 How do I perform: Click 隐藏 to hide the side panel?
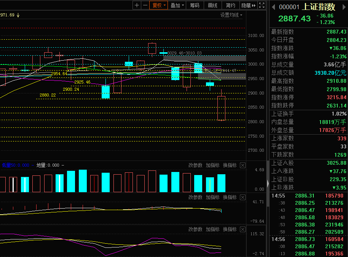pyautogui.click(x=249, y=5)
